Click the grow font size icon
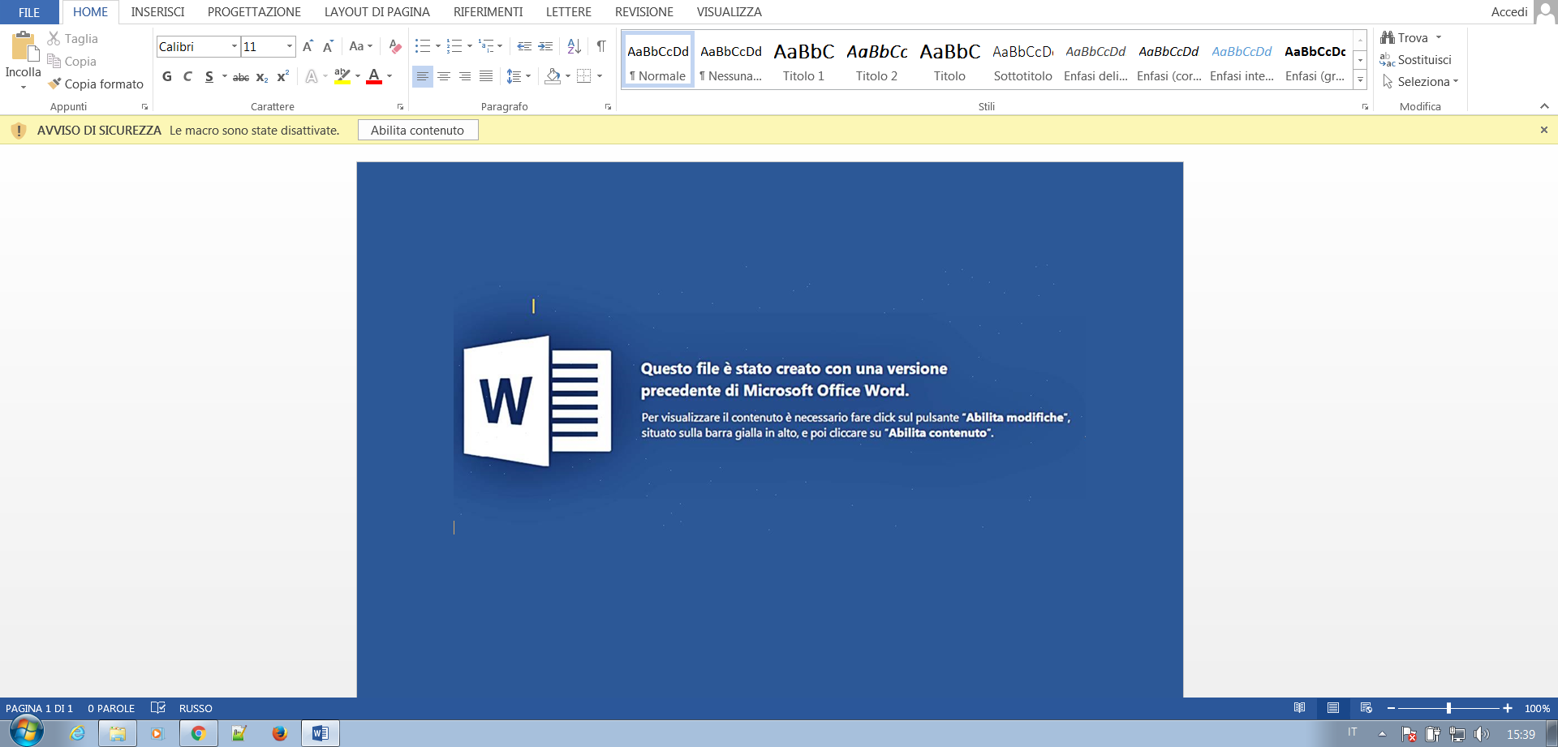Screen dimensions: 1558x747 [x=308, y=46]
